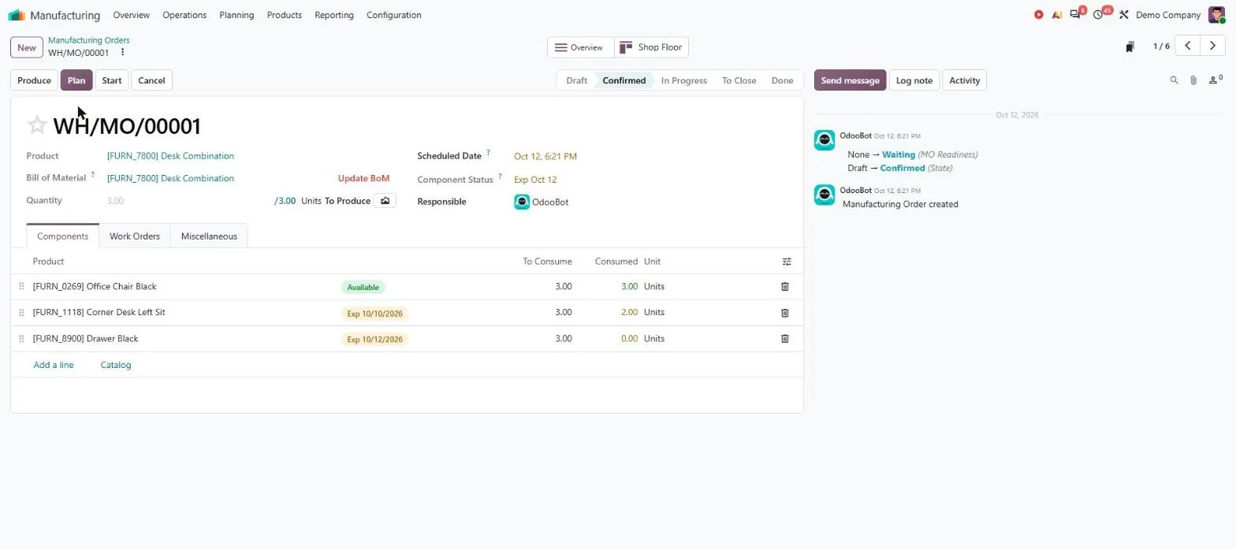Screen dimensions: 1236x550
Task: Click the Produce button
Action: tap(35, 80)
